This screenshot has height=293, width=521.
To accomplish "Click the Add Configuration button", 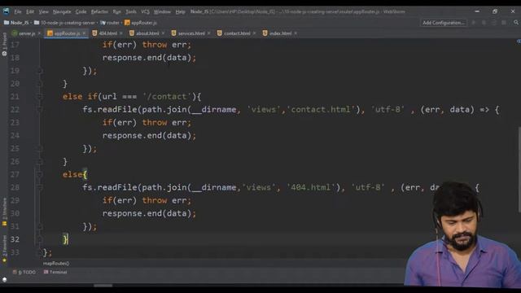I will pos(443,23).
